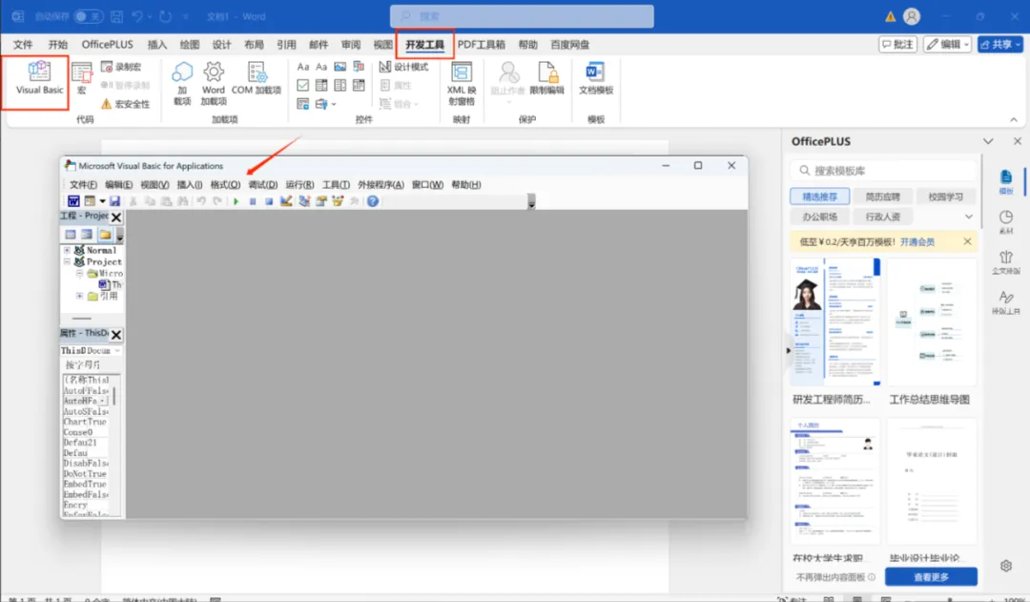Expand the Normal project tree node
Screen dimensions: 1030x602
67,250
